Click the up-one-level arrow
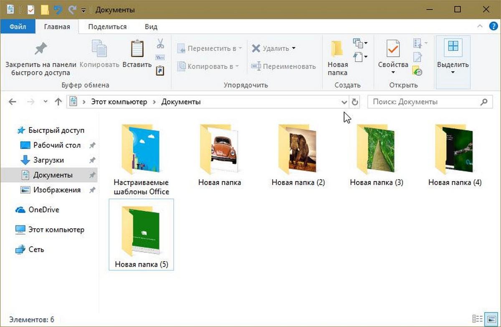Screen dimensions: 501x327 tap(58, 102)
